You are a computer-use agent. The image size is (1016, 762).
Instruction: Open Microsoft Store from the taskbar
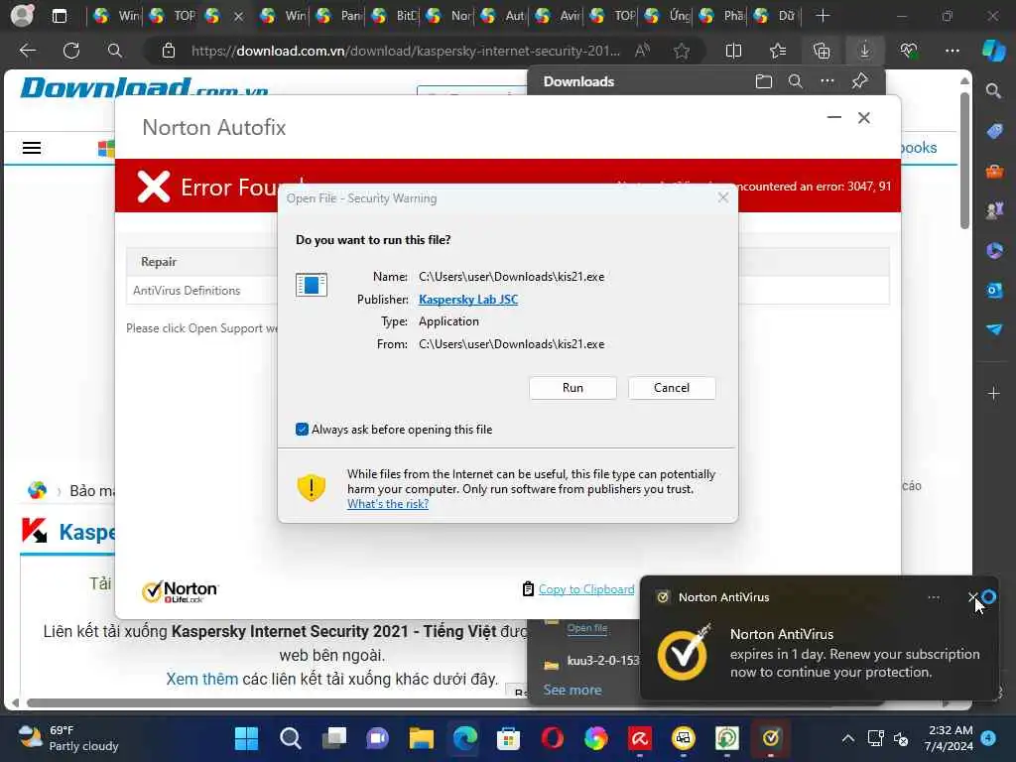[x=509, y=738]
